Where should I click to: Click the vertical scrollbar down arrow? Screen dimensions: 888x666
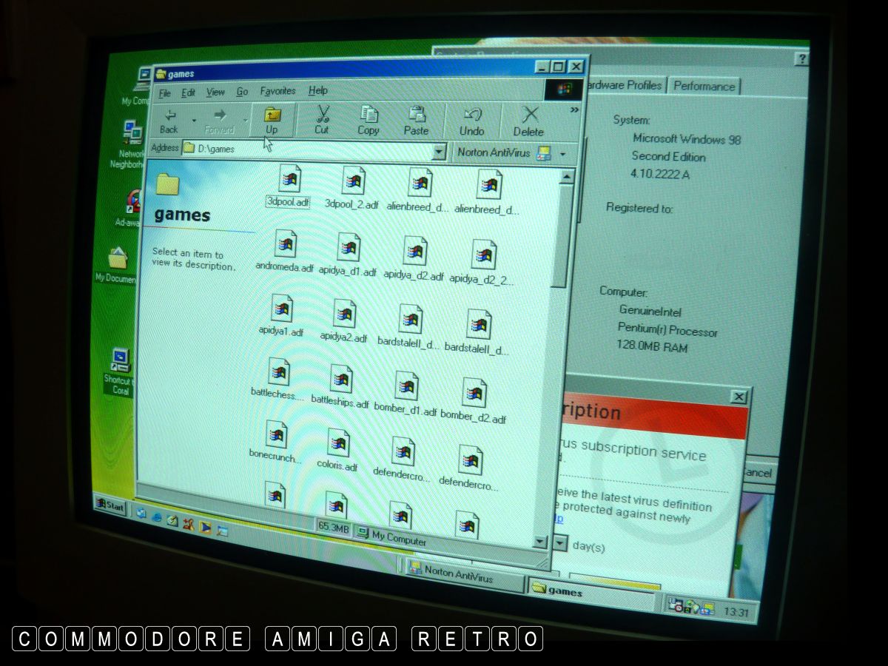[540, 542]
